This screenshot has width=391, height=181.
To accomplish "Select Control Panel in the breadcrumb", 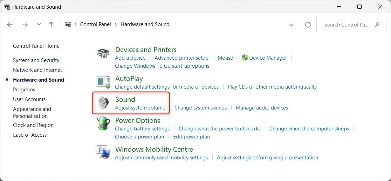I will point(96,24).
